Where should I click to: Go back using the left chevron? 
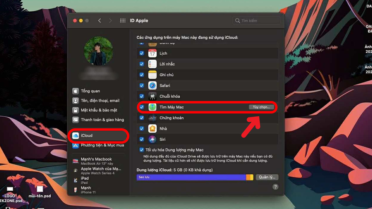[100, 21]
